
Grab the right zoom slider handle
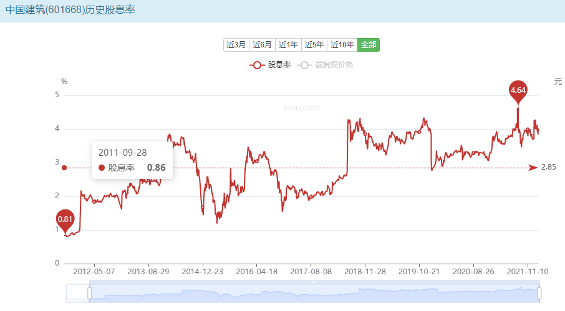[x=539, y=293]
